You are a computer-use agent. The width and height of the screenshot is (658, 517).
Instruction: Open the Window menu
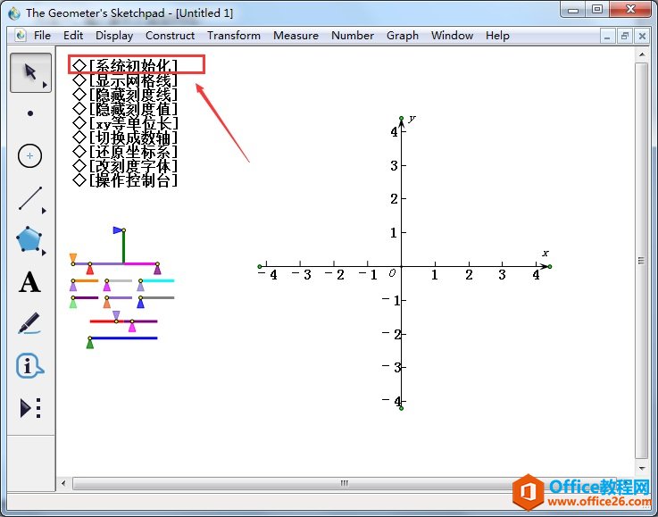pyautogui.click(x=452, y=36)
